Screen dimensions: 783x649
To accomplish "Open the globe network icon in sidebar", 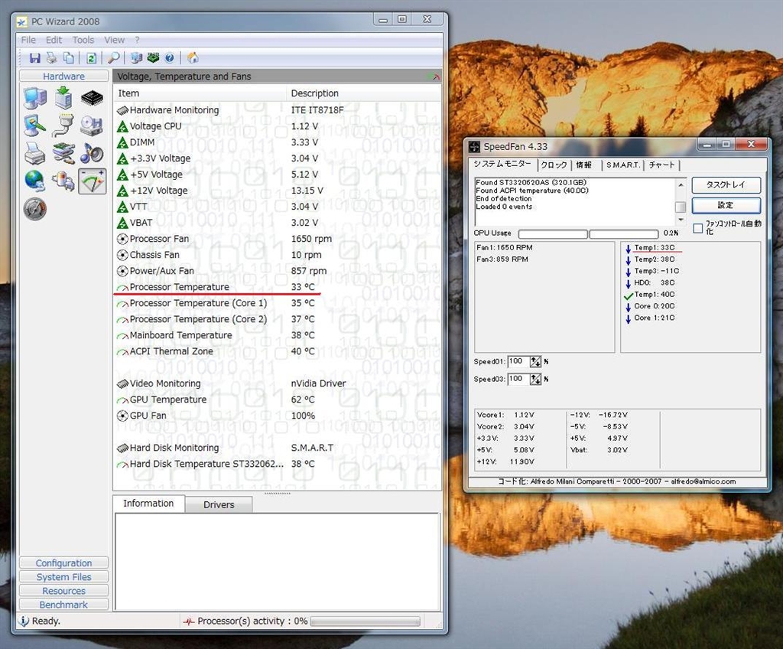I will pos(34,181).
